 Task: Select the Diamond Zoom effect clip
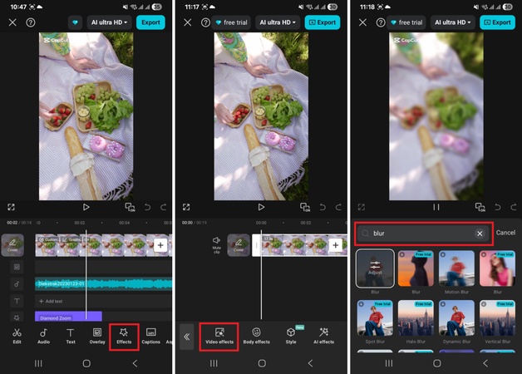66,317
